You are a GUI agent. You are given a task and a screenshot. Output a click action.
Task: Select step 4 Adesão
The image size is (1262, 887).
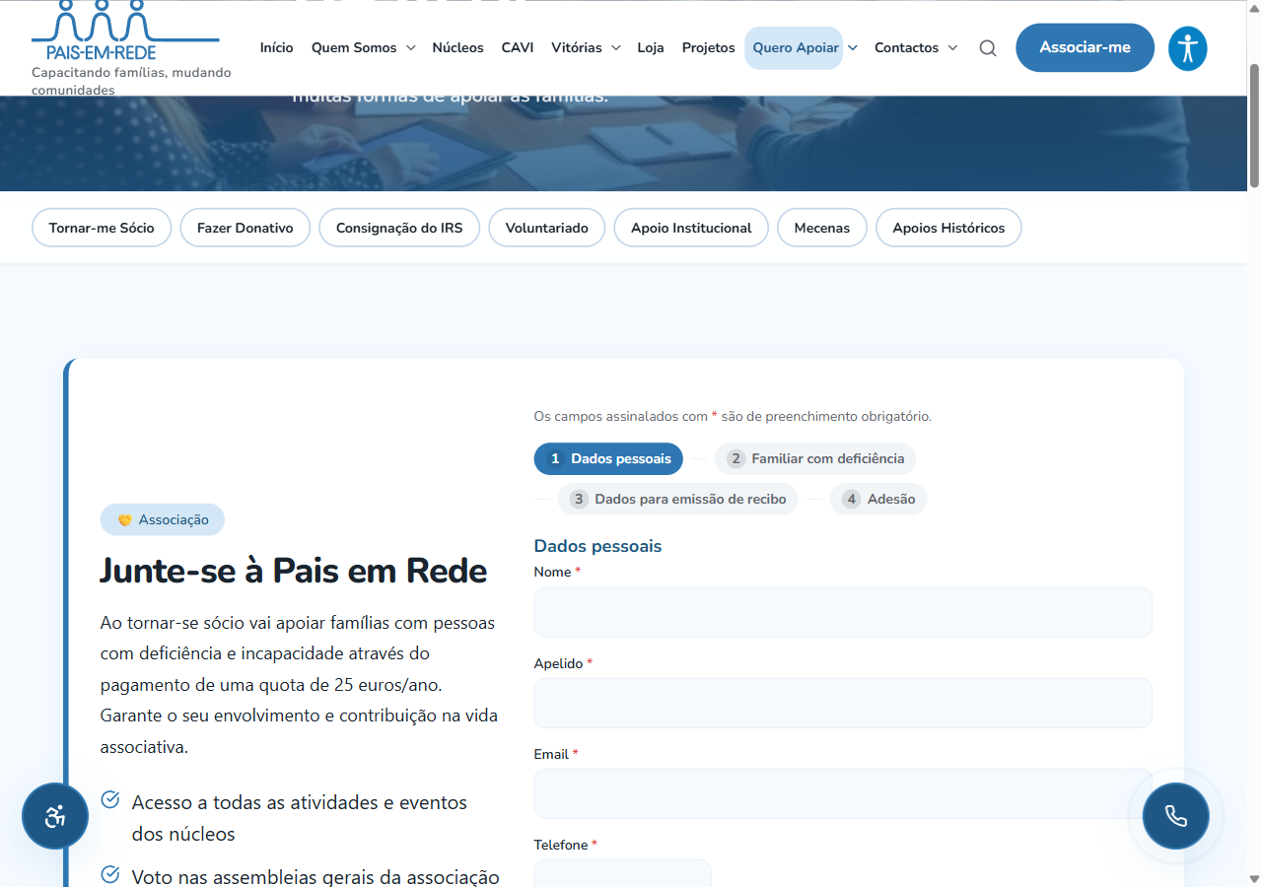[878, 500]
